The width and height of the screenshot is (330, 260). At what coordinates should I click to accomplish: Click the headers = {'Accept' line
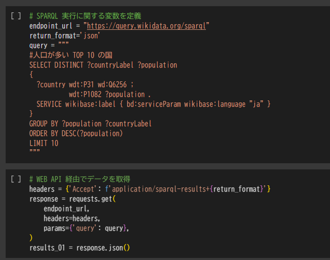point(150,189)
